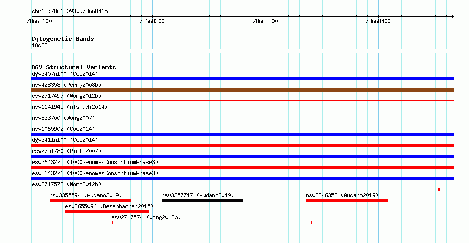Click the Cytogenetic Bands track title
Screen dimensions: 469x243
click(63, 39)
